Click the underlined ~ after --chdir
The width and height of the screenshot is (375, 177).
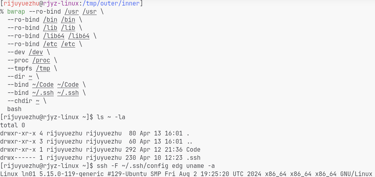[x=37, y=101]
